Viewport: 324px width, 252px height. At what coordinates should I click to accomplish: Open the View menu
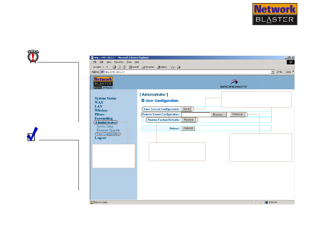109,62
